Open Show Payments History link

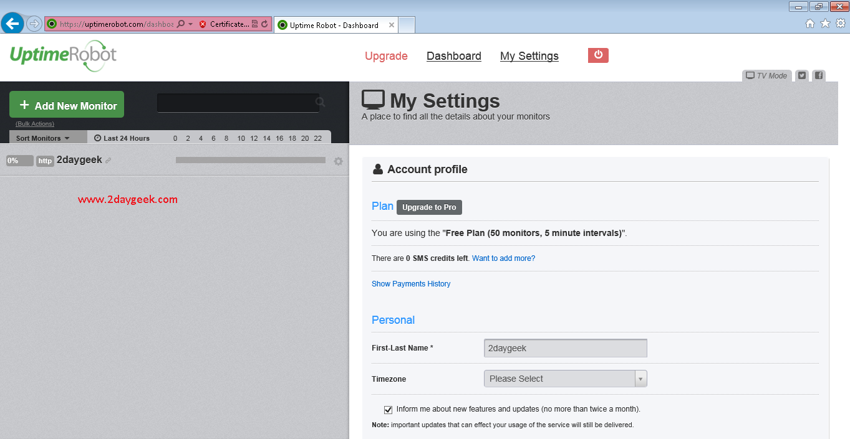411,284
